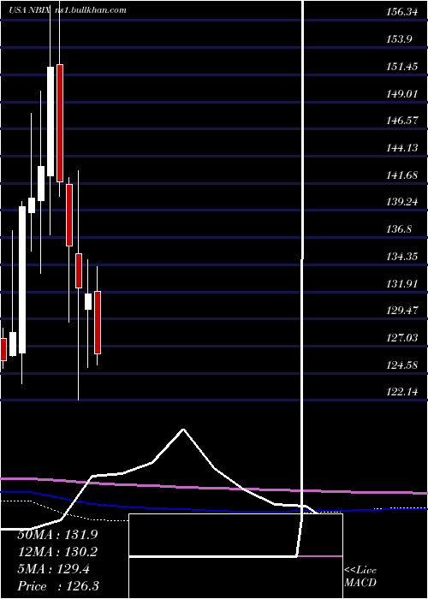The image size is (428, 599).
Task: Click the tallest red candlestick body
Action: tap(60, 123)
